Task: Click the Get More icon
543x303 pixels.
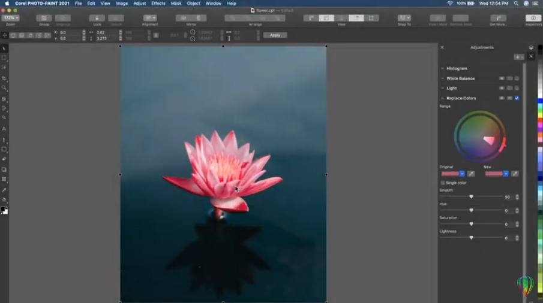Action: [498, 18]
